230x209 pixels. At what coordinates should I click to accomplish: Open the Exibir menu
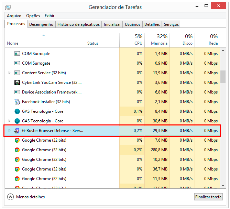50,16
